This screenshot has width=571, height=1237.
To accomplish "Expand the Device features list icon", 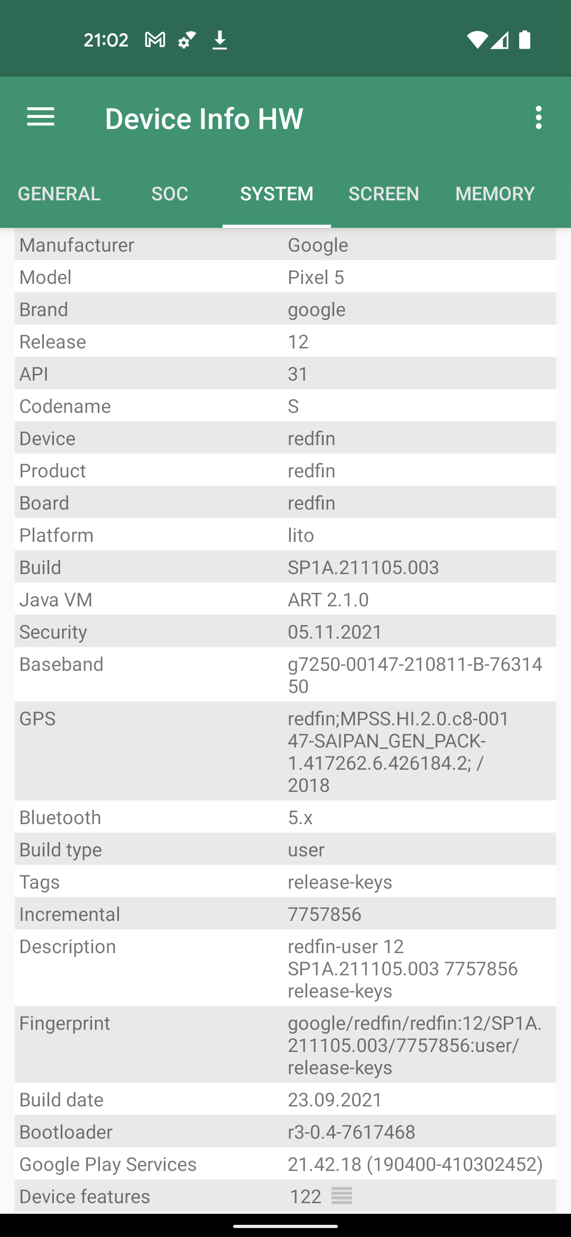I will pos(342,1195).
